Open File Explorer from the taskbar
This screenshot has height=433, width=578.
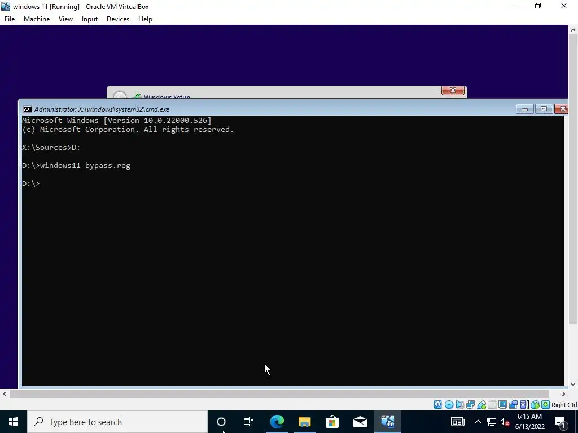click(x=304, y=422)
